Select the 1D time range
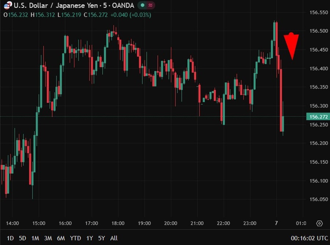Image resolution: width=330 pixels, height=245 pixels. (10, 238)
